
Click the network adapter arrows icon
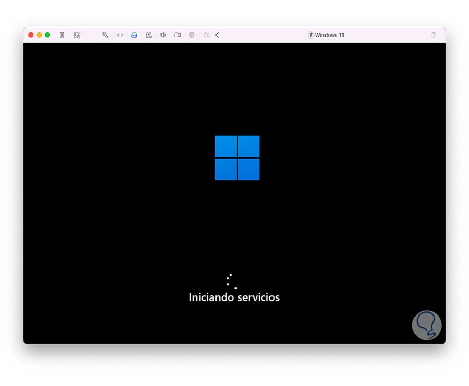(x=120, y=35)
